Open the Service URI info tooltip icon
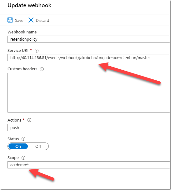Viewport: 171px width, 190px height. [37, 51]
